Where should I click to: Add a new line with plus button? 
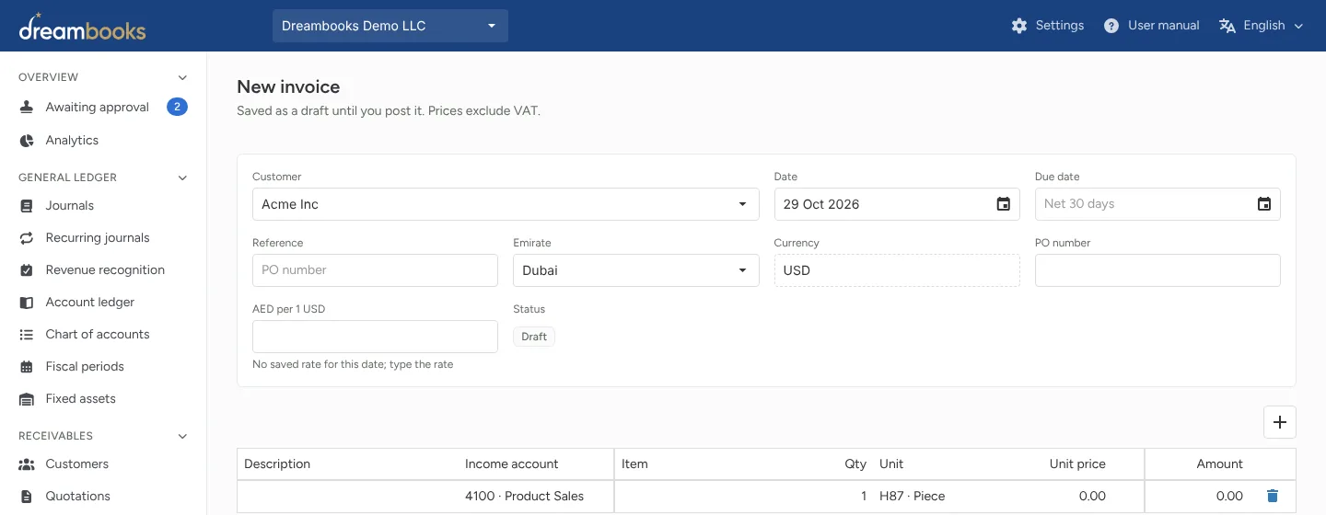click(x=1280, y=422)
